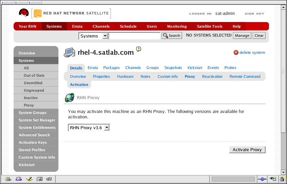Select Ungrouped in sidebar
This screenshot has height=184, width=287.
point(36,90)
